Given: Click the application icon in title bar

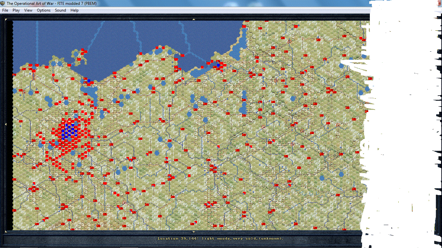Looking at the screenshot, I should click(x=3, y=3).
